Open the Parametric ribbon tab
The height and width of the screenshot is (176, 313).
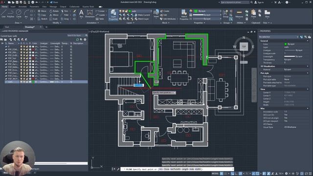coord(34,6)
